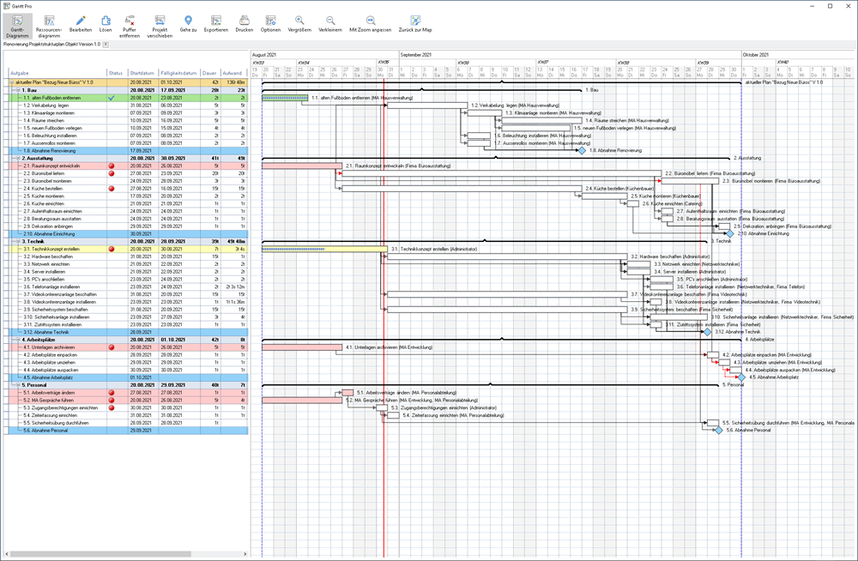
Task: Click Vergrößern zoom-in icon
Action: pos(299,24)
